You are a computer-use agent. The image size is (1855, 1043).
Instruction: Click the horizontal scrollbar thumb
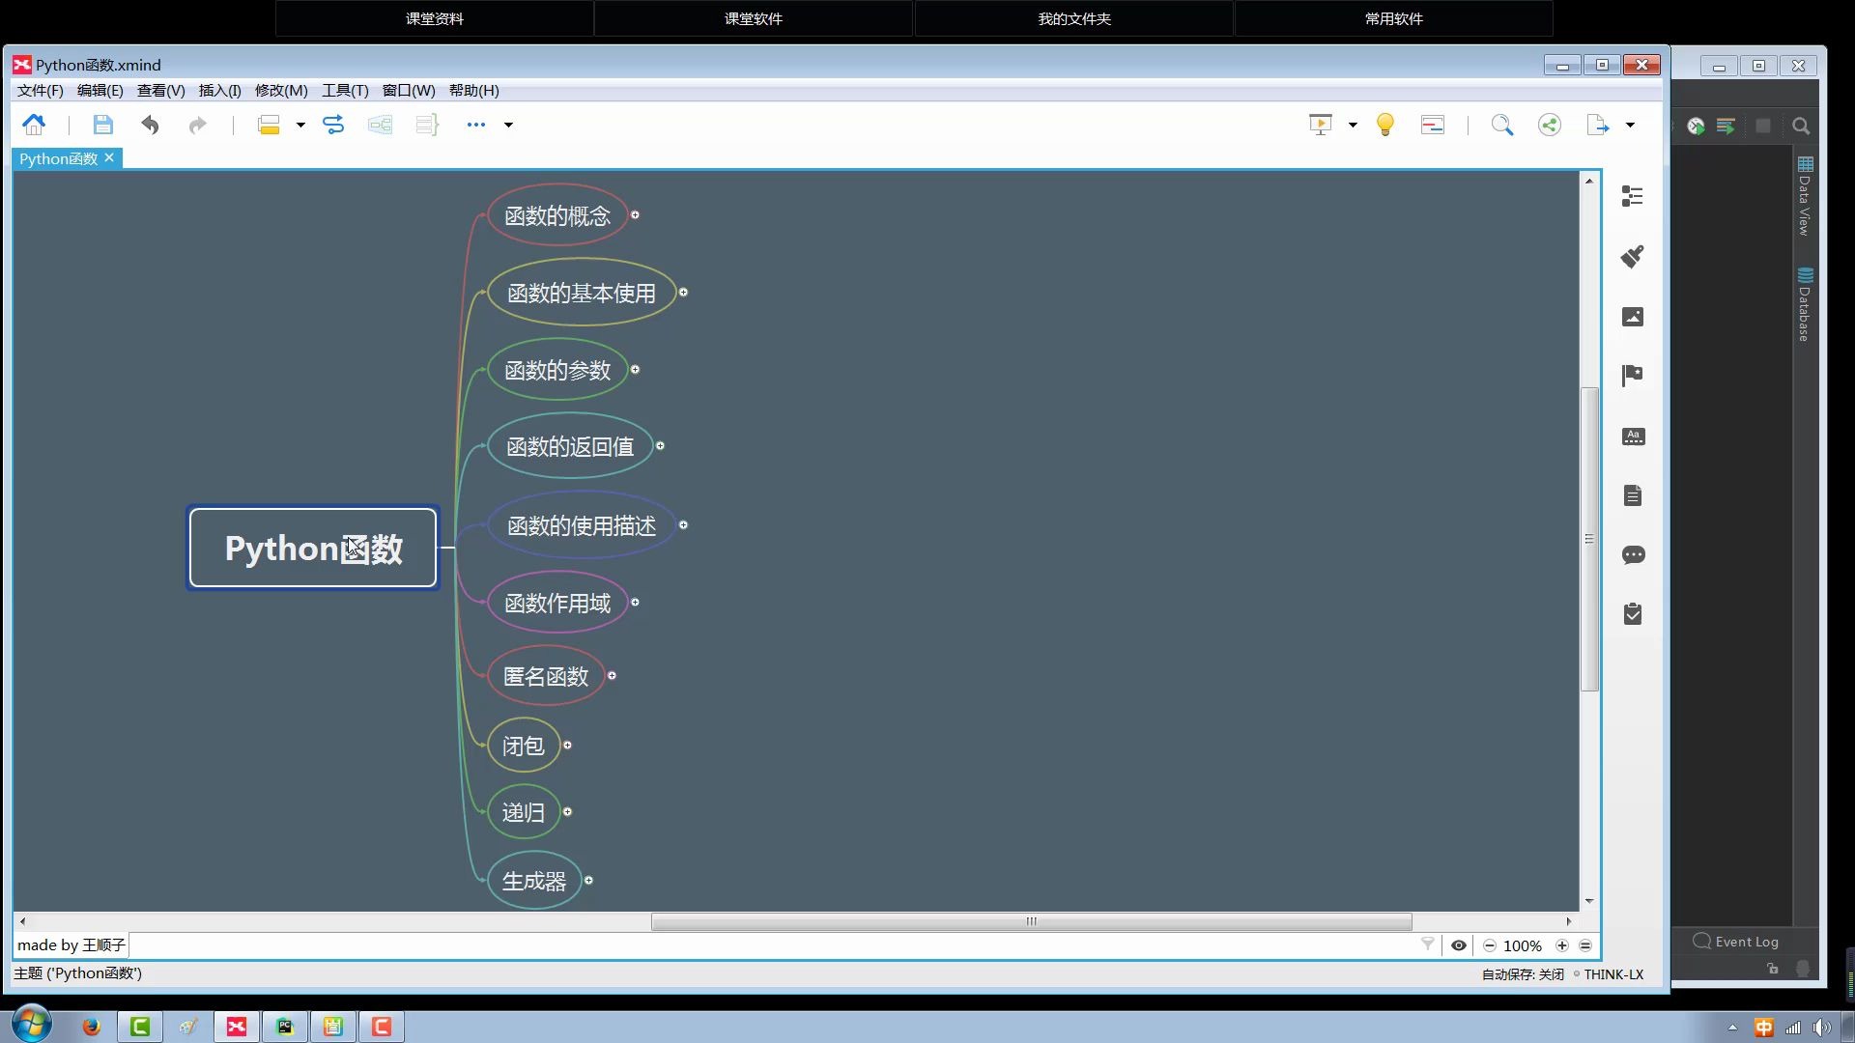coord(1031,921)
